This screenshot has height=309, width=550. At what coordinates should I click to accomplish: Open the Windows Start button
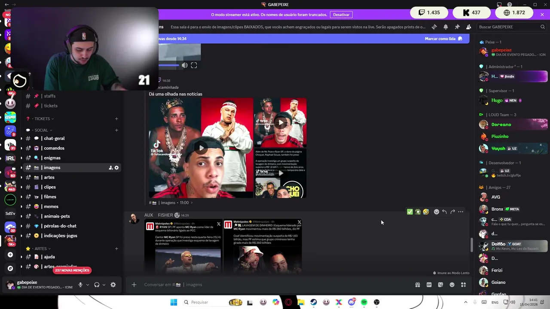pyautogui.click(x=174, y=302)
